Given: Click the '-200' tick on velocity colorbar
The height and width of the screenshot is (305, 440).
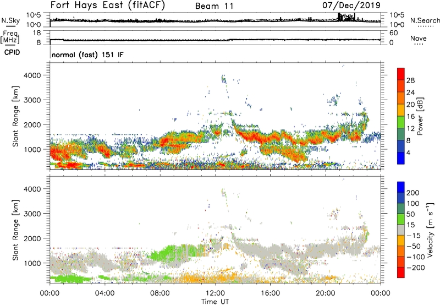Looking at the screenshot, I should pos(416,268).
